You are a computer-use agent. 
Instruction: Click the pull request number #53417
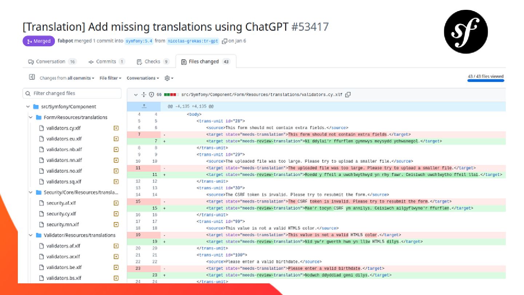(310, 27)
